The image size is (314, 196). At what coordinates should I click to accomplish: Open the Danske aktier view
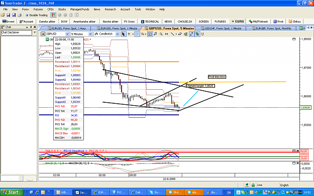pos(47,22)
